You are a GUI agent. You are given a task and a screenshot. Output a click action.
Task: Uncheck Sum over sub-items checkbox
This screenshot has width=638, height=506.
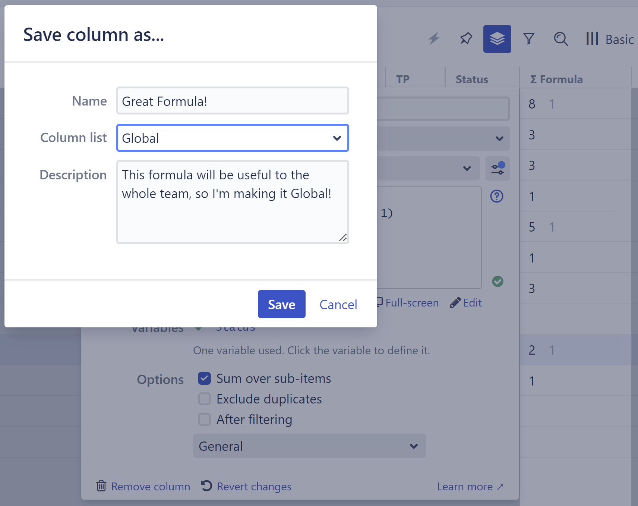(x=204, y=378)
